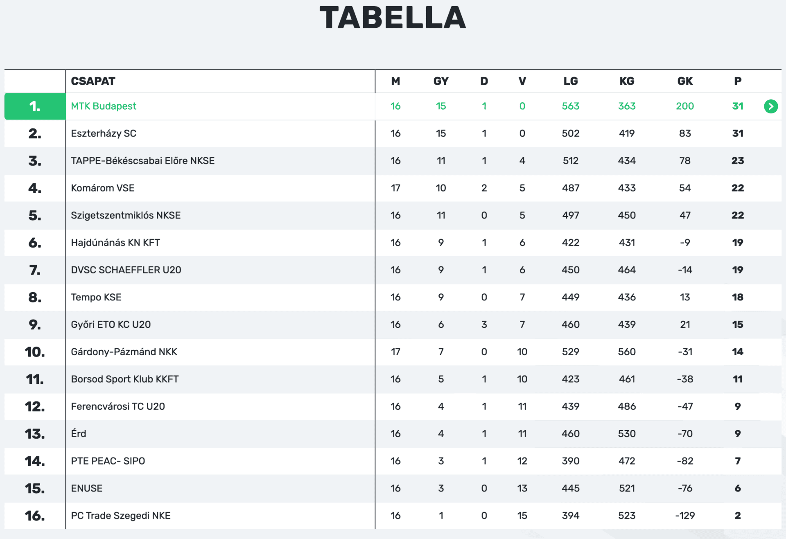The image size is (786, 539).
Task: Open Gárdony-Pázmánd NKK team entry
Action: click(124, 352)
